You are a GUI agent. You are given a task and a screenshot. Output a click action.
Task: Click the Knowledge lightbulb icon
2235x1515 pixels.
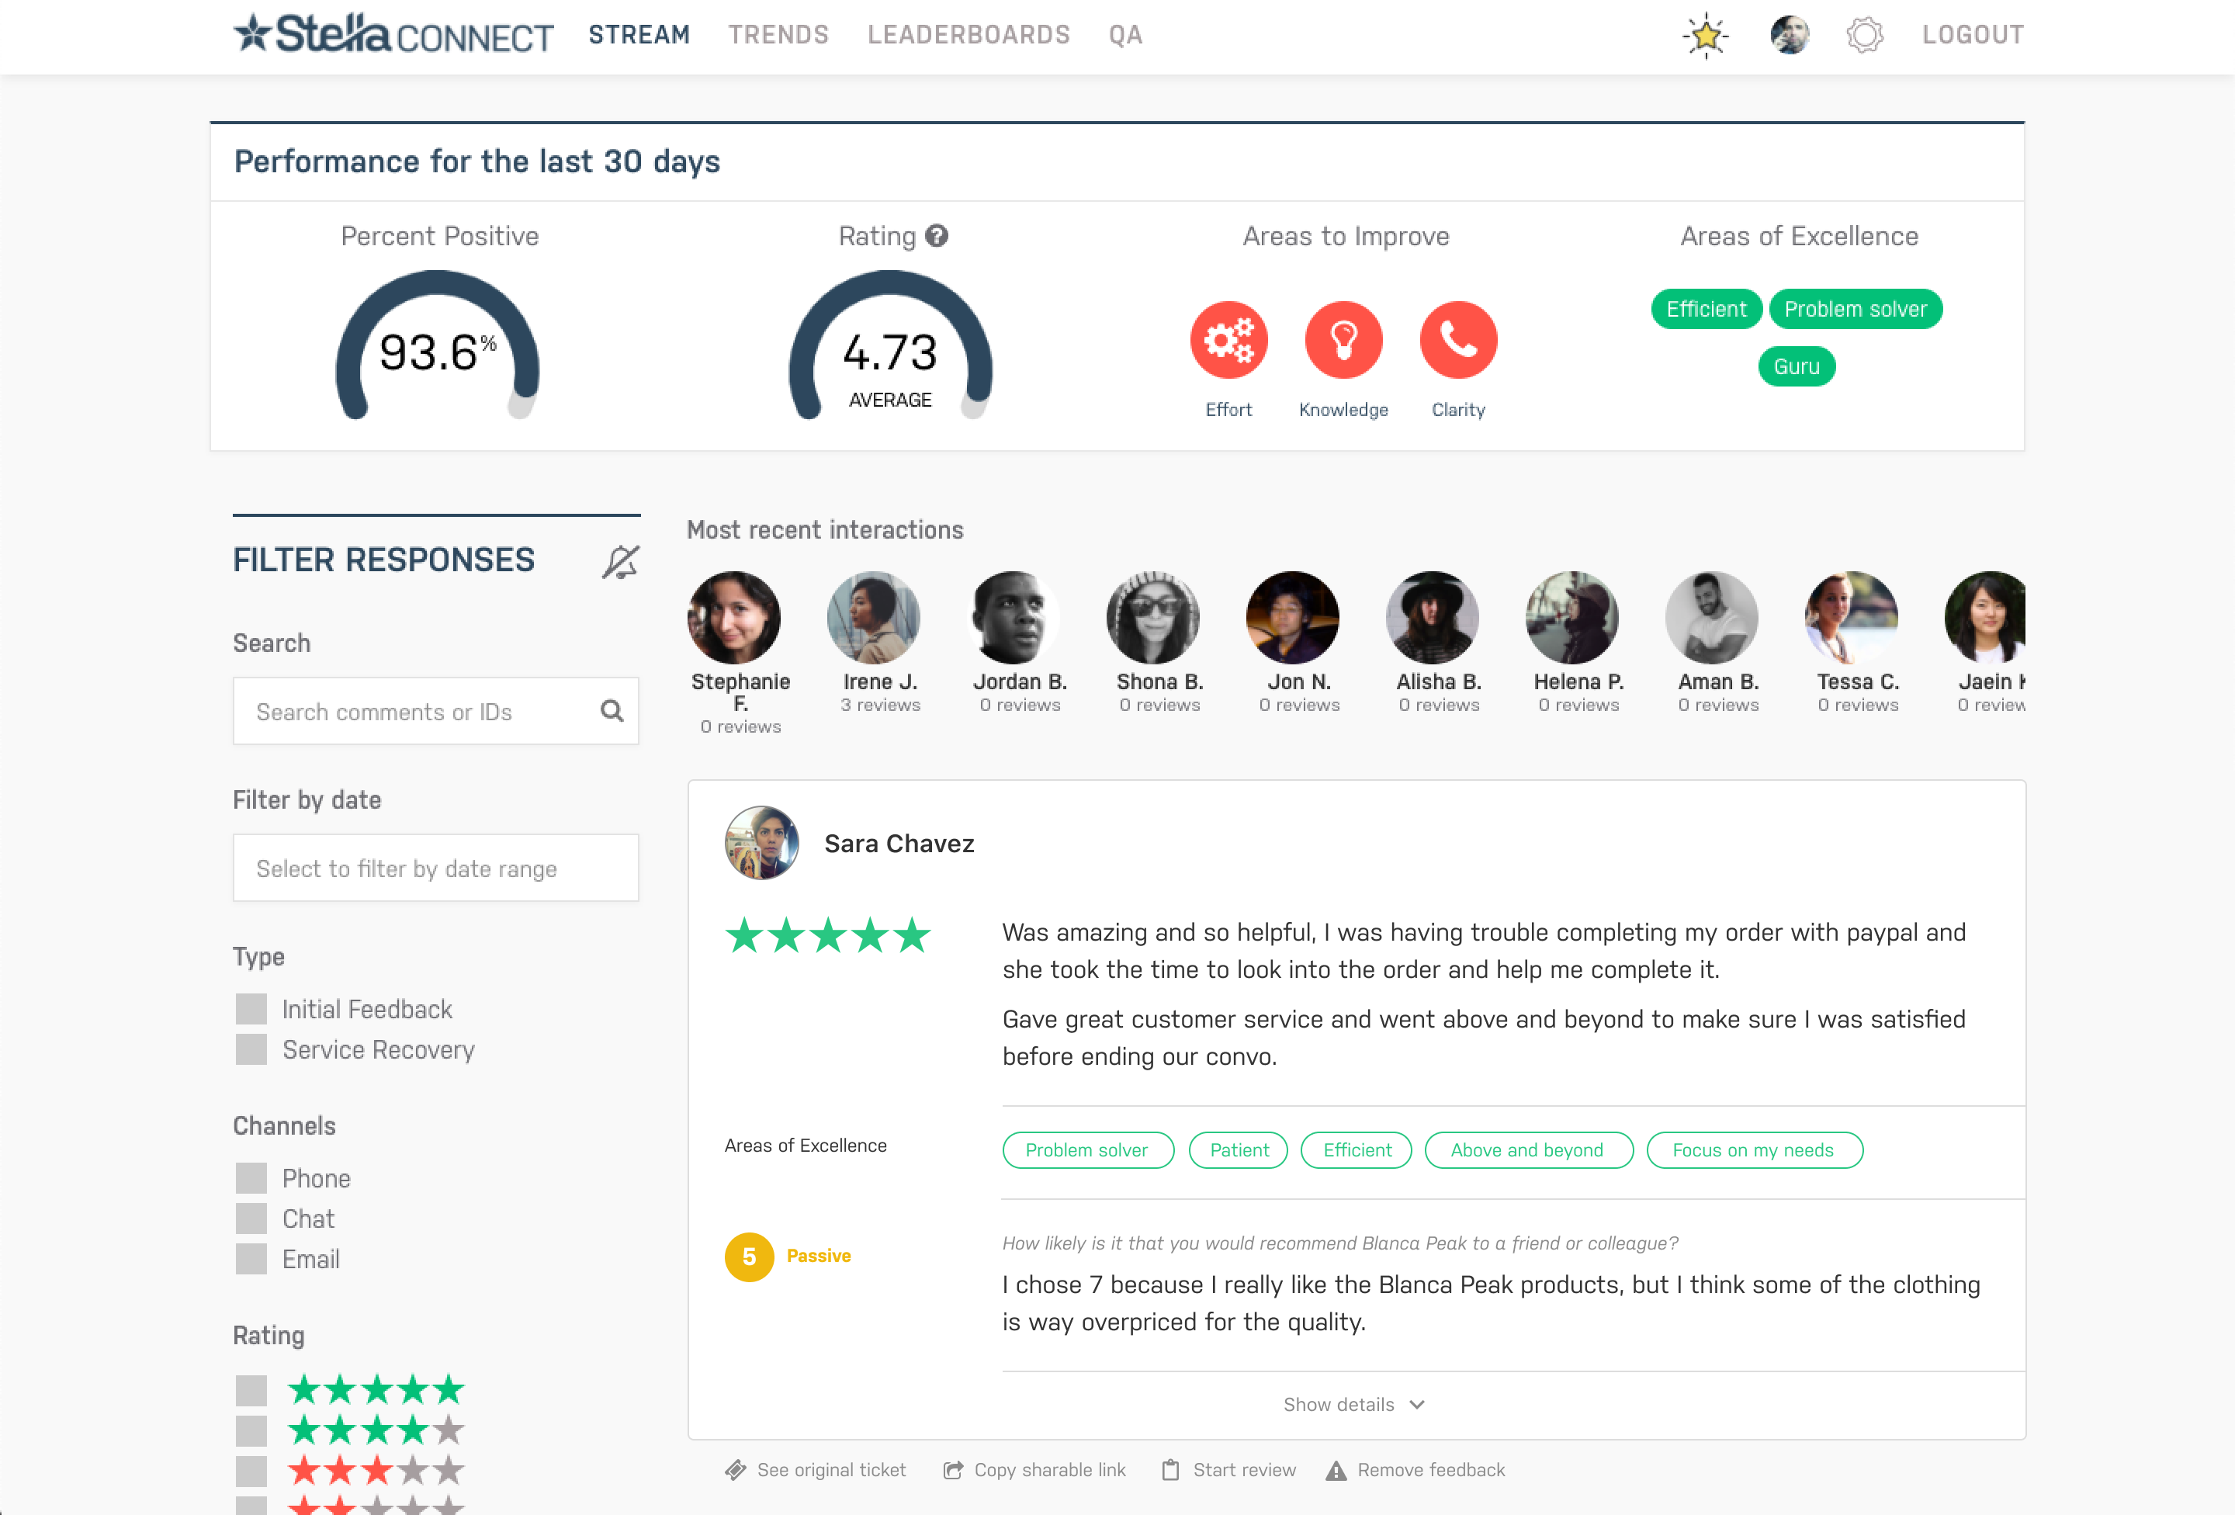tap(1343, 338)
